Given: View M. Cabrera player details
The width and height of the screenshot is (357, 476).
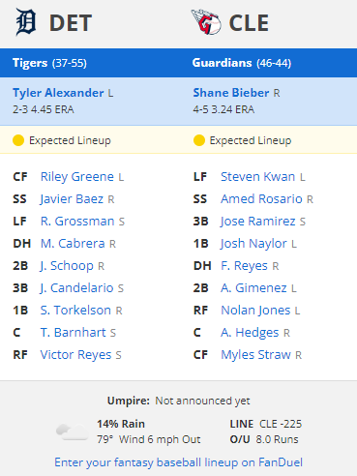Looking at the screenshot, I should (x=73, y=244).
